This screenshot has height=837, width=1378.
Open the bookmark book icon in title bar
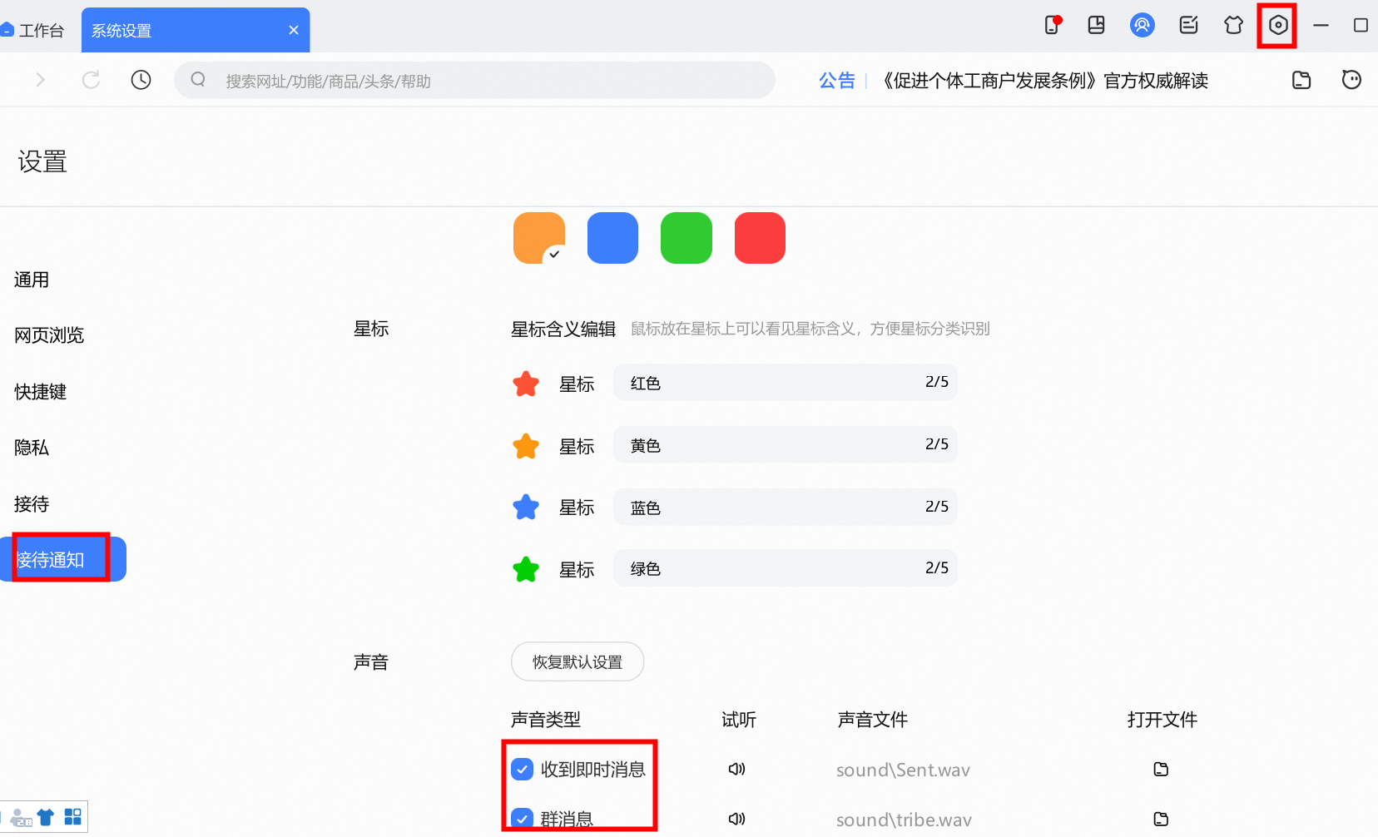(1097, 25)
